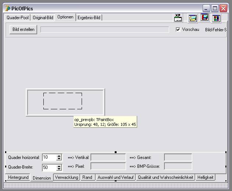Click the color dialog grid icon
This screenshot has height=191, width=232.
click(x=216, y=18)
